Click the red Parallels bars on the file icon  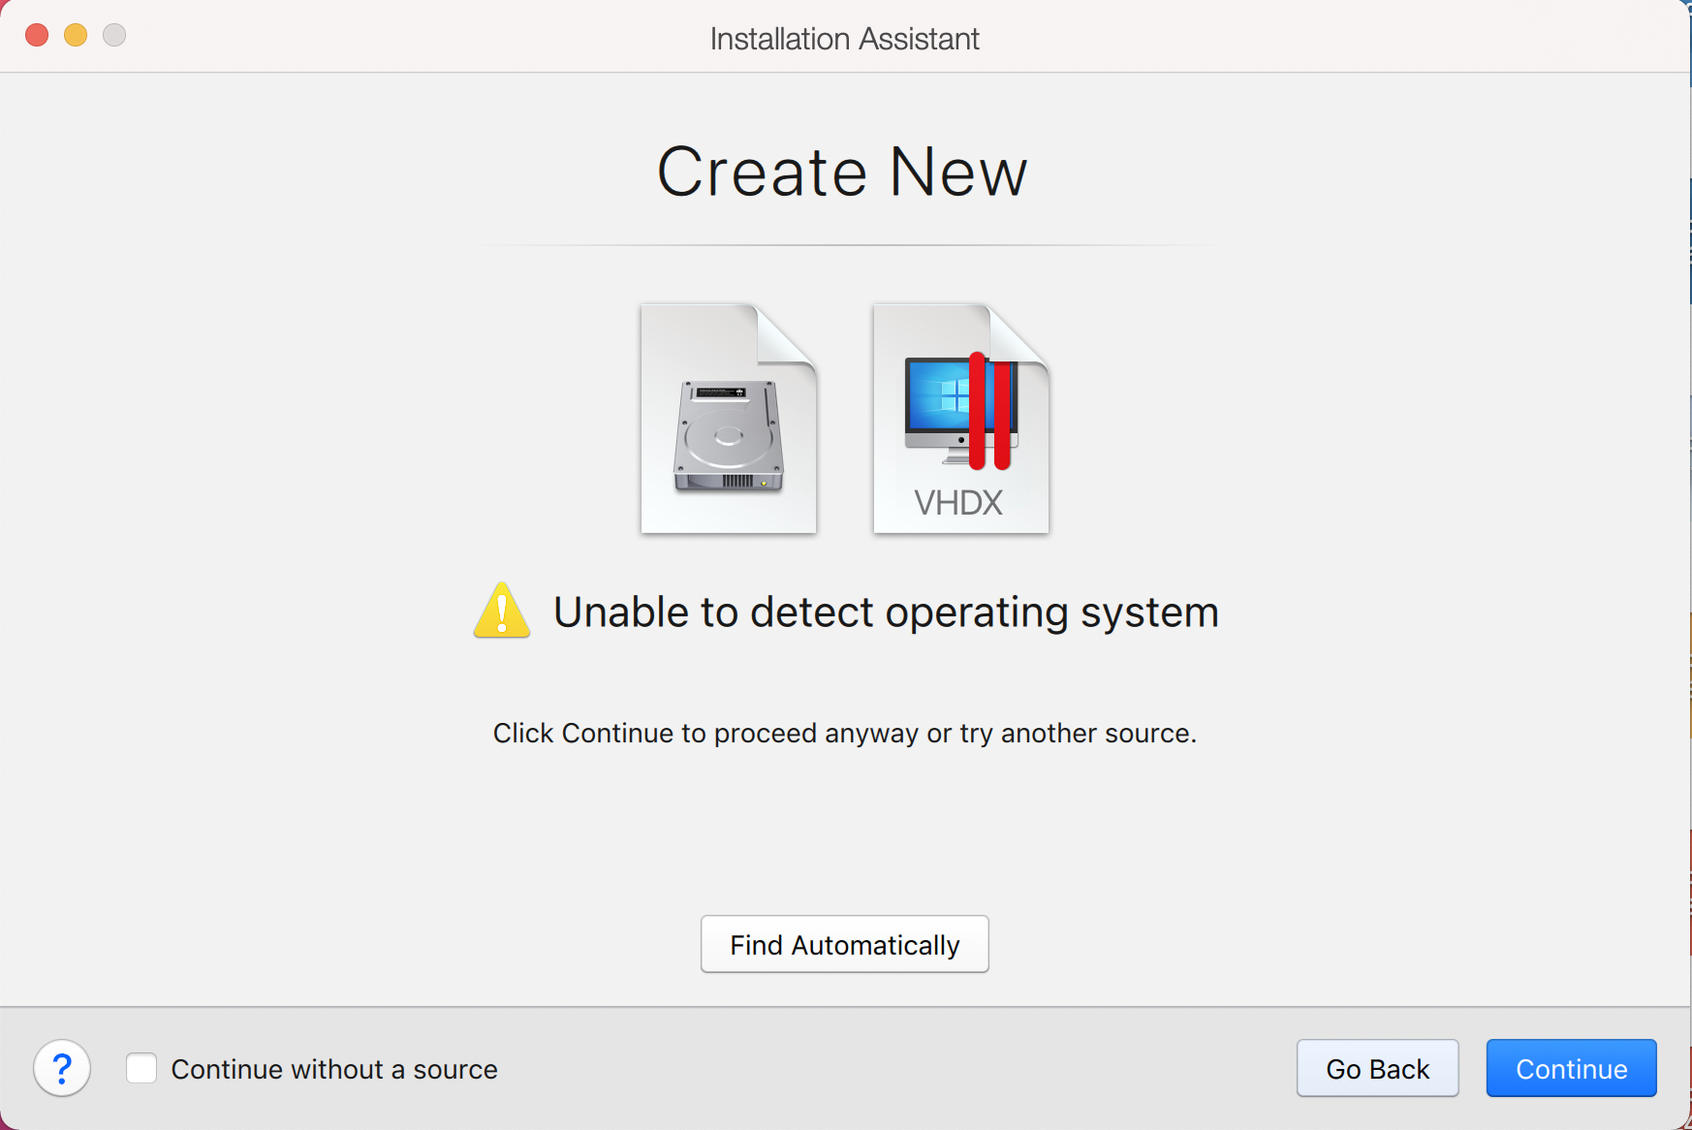click(x=989, y=411)
